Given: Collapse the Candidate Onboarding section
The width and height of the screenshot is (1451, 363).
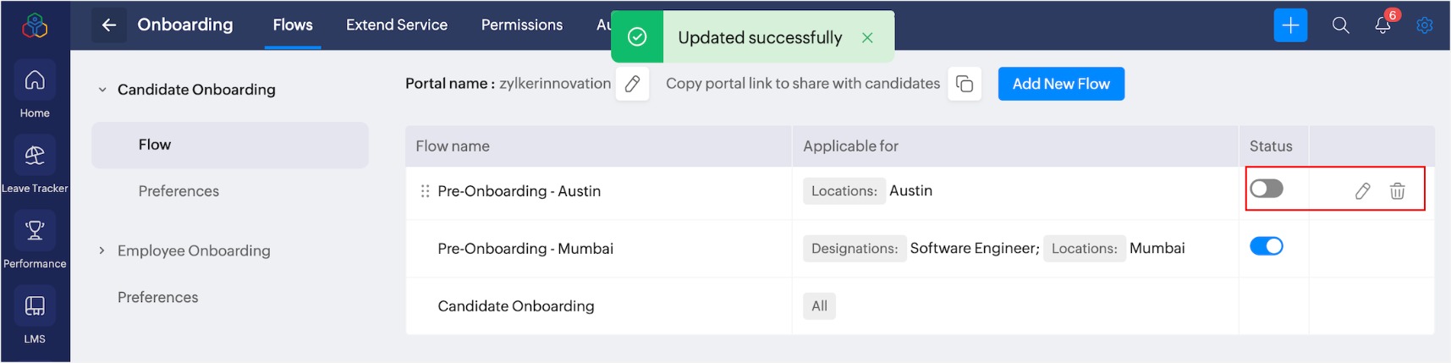Looking at the screenshot, I should point(102,90).
